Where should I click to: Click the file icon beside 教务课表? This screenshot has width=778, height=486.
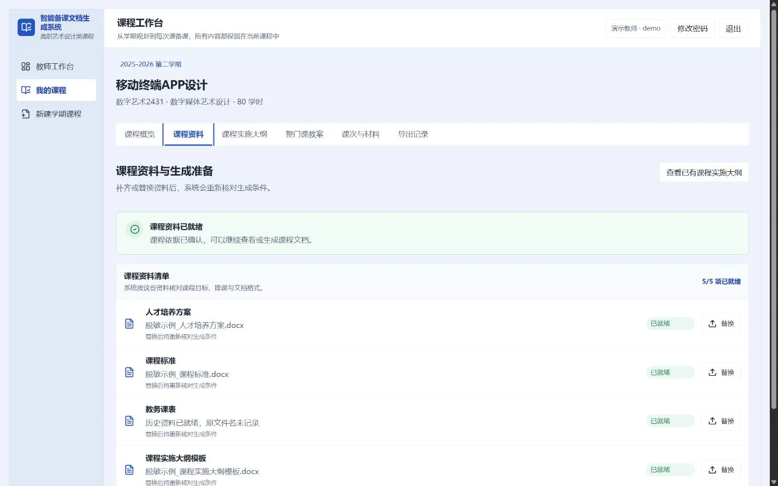(x=129, y=421)
